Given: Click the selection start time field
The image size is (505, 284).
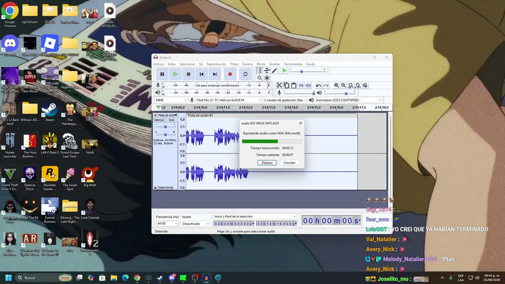Looking at the screenshot, I should point(234,224).
